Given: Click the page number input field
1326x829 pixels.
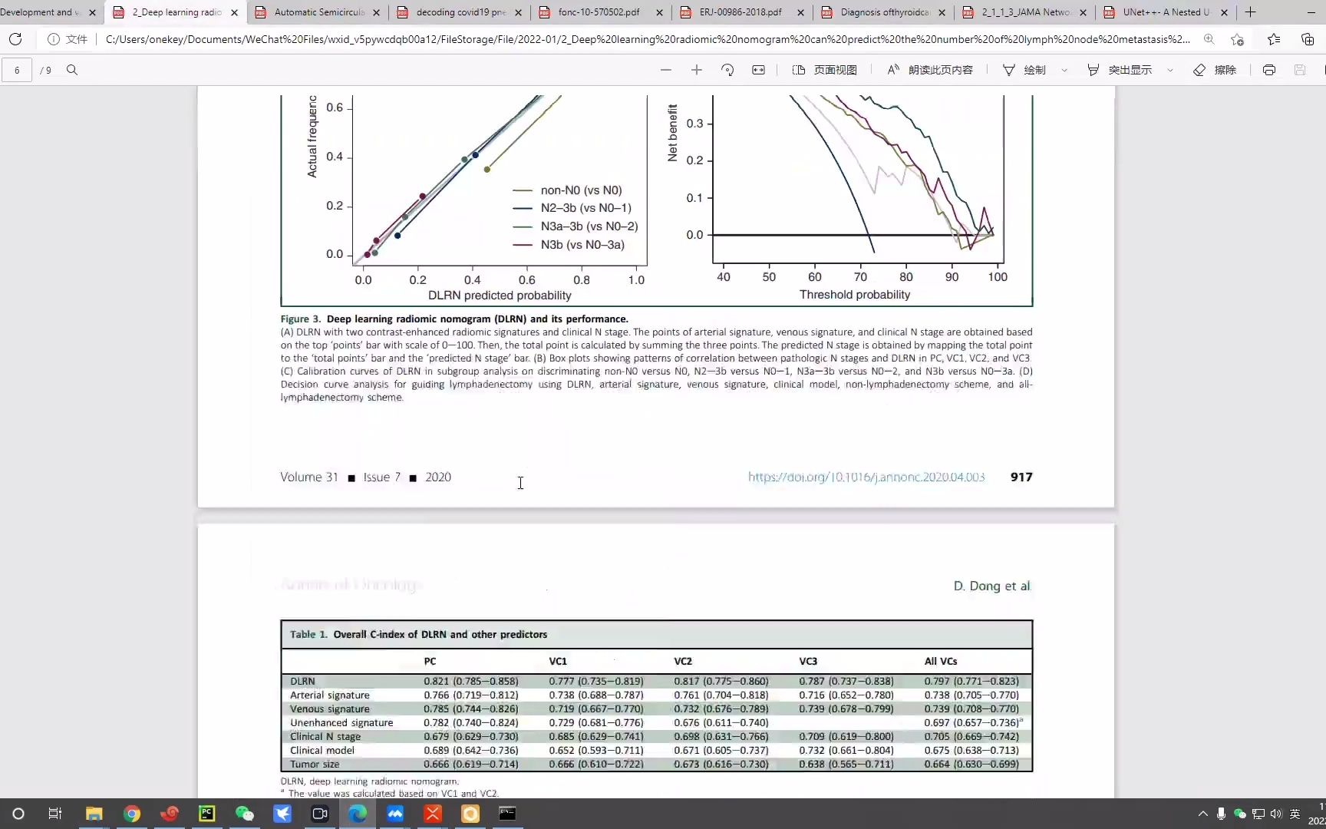Looking at the screenshot, I should [17, 70].
